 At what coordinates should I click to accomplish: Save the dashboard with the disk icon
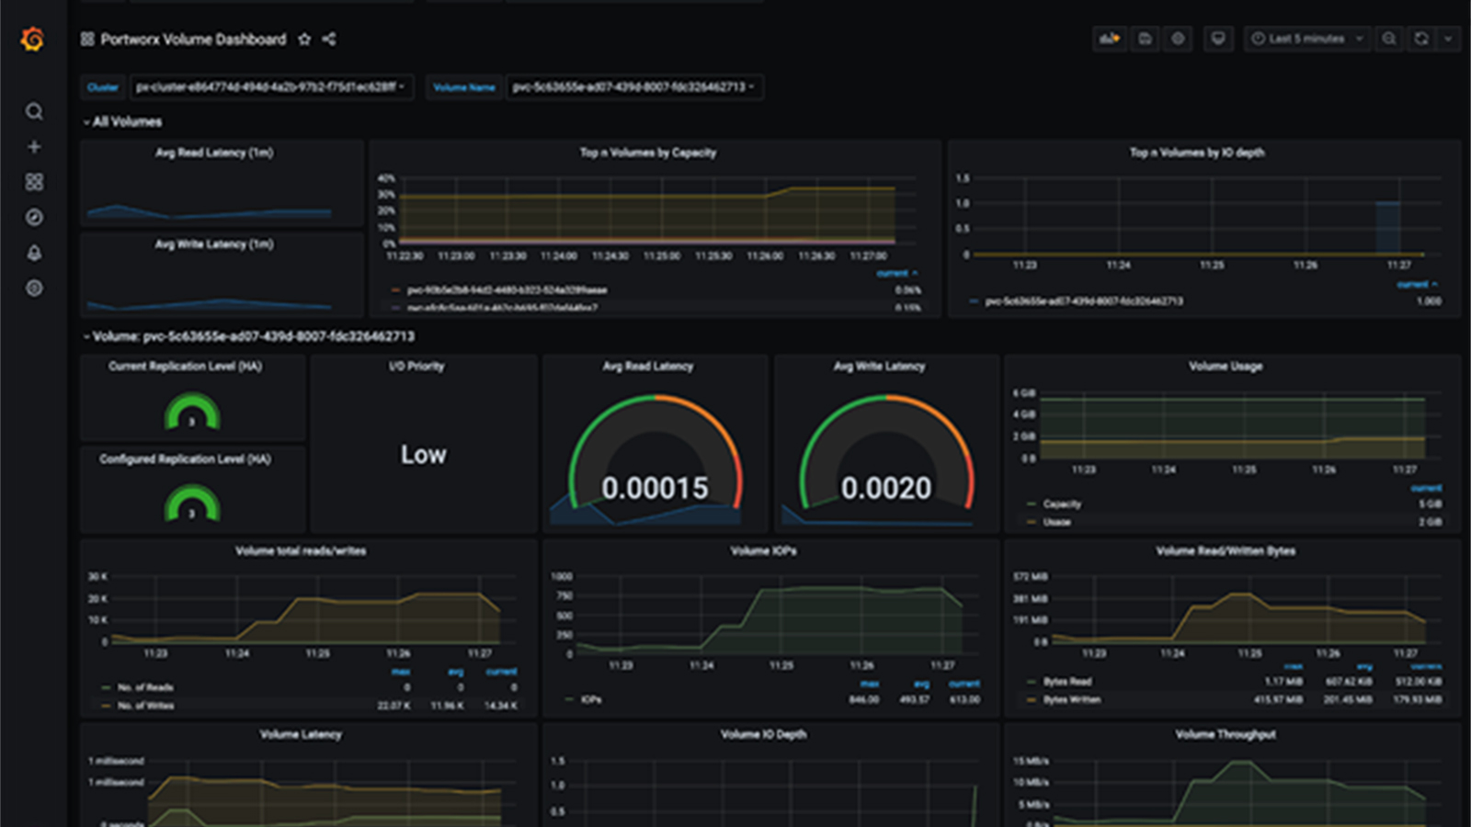coord(1145,39)
